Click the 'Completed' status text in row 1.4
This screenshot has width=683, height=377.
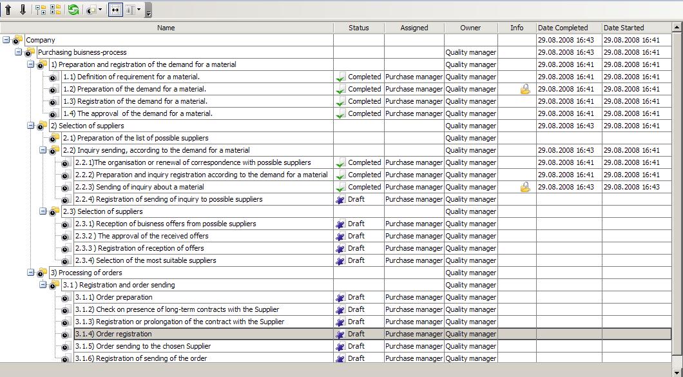pyautogui.click(x=365, y=113)
